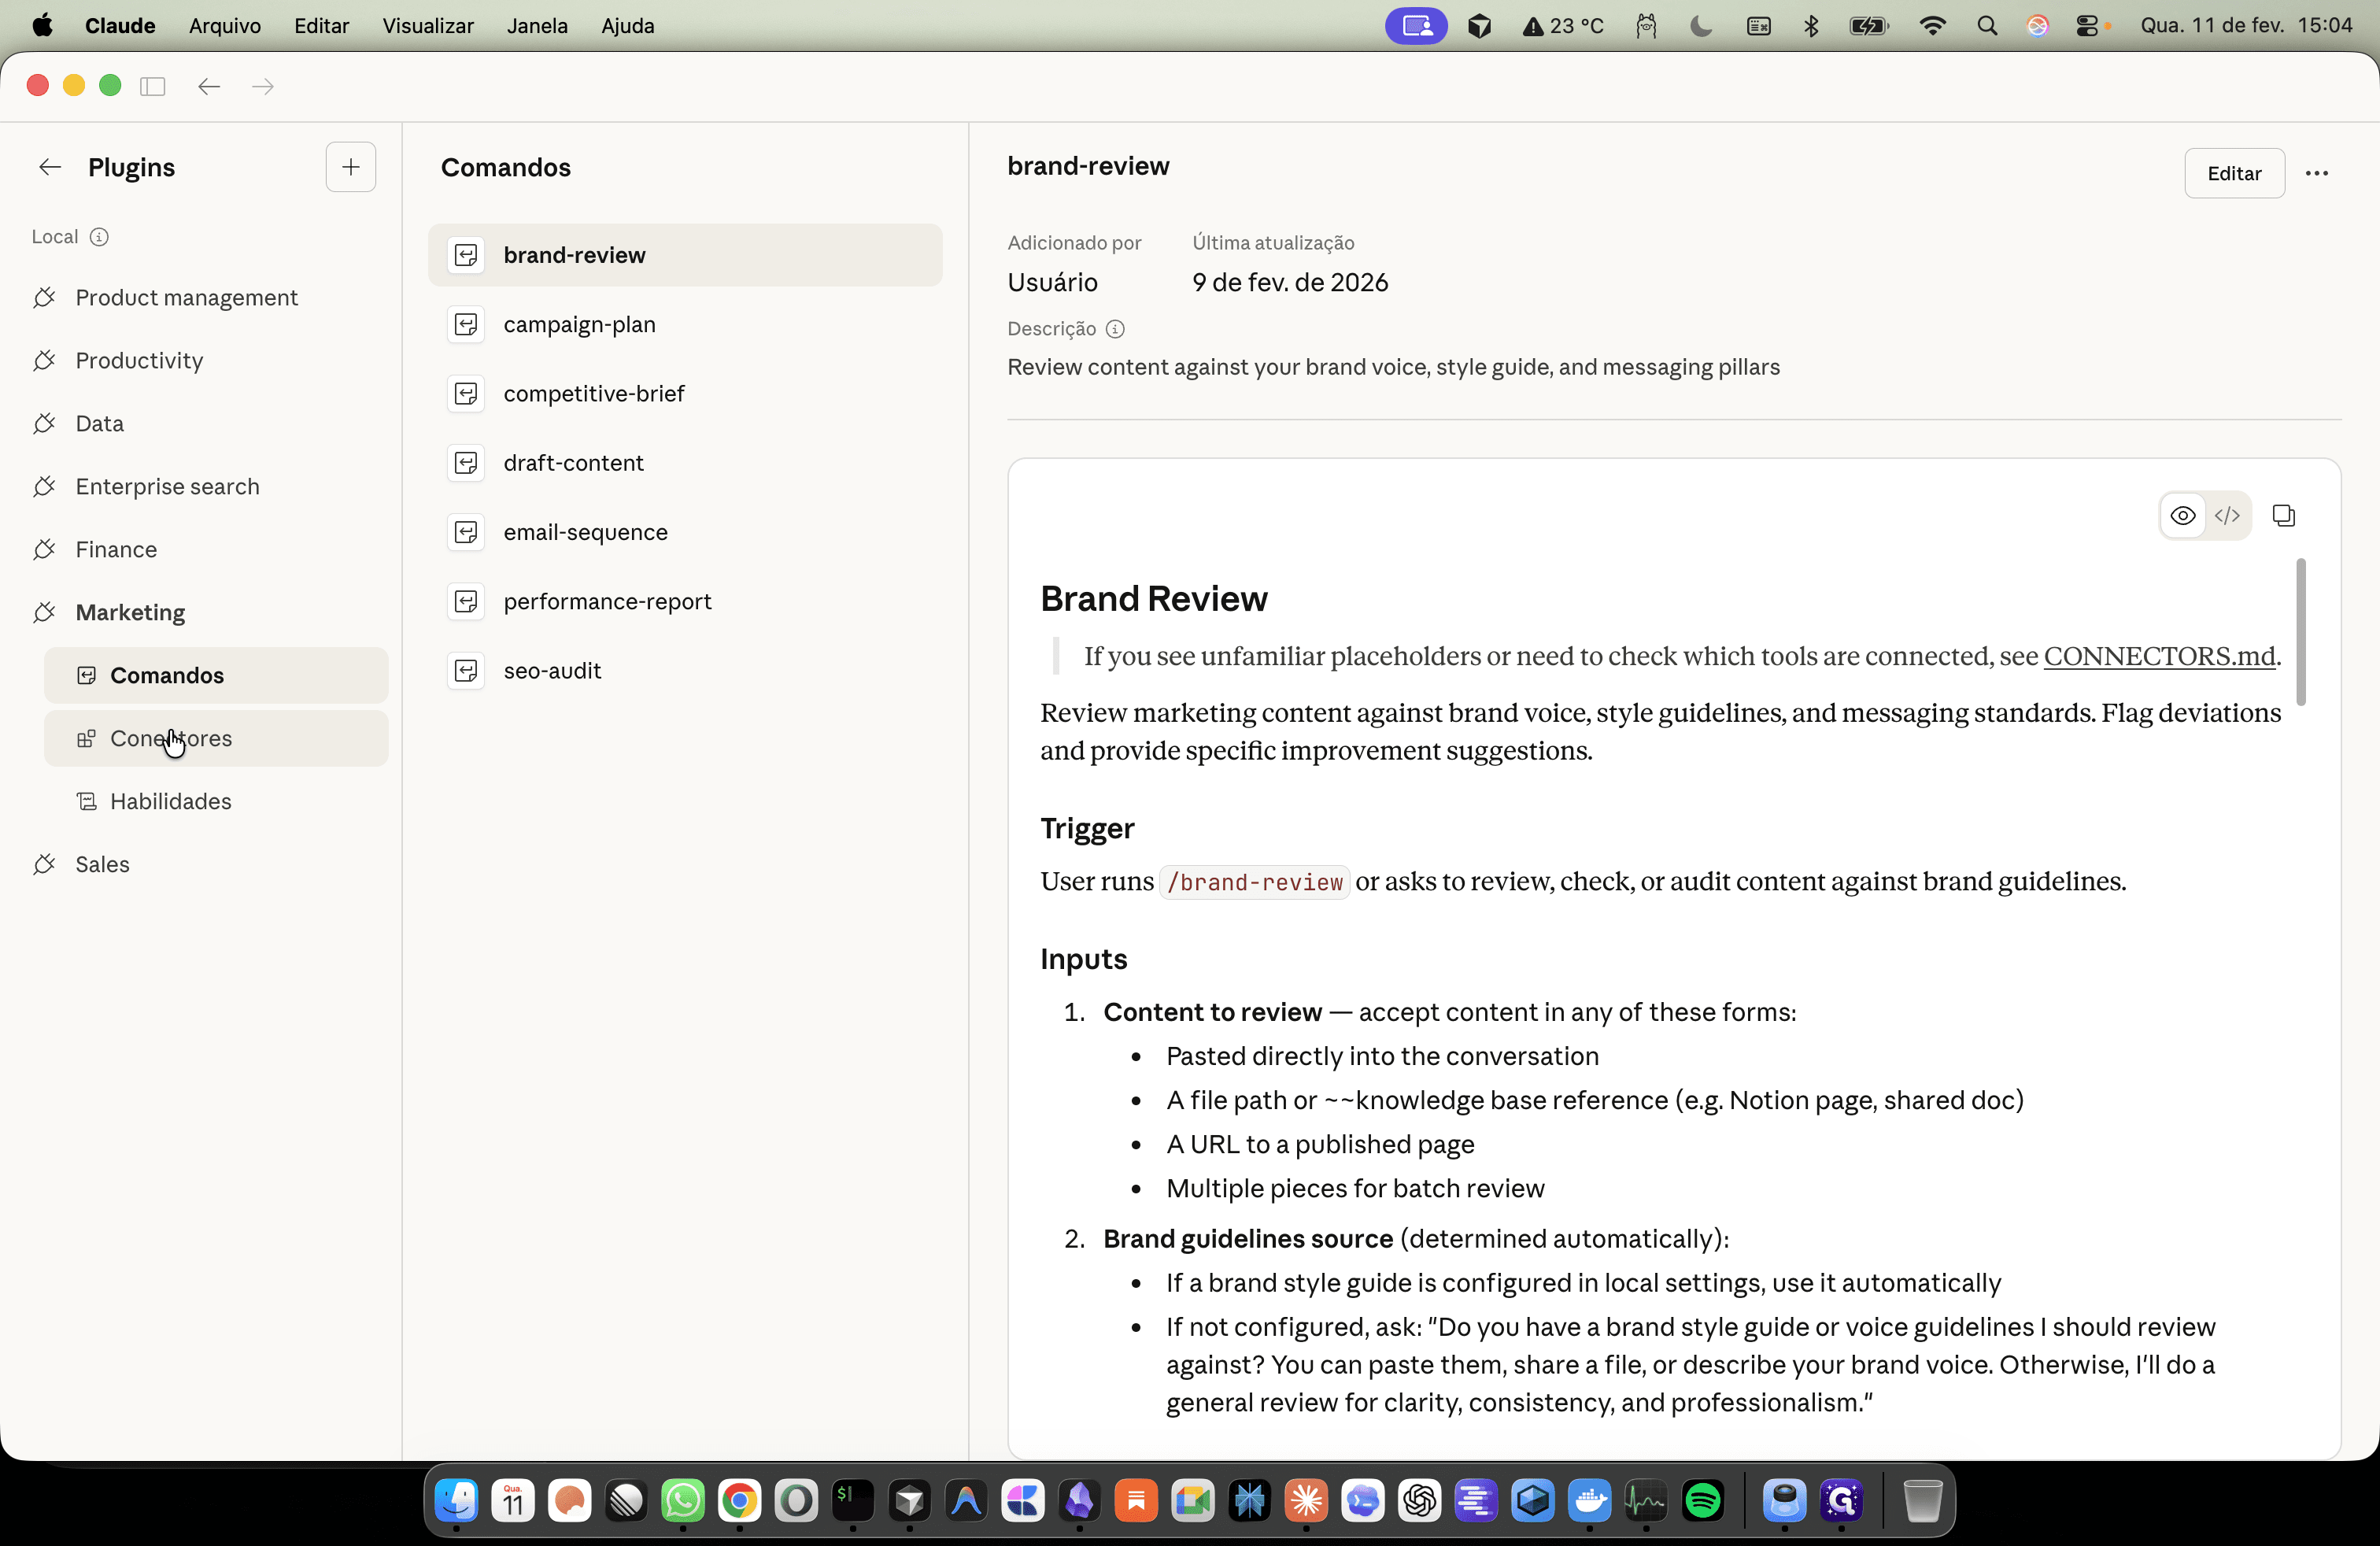Click the info icon next to Local
The width and height of the screenshot is (2380, 1546).
[x=99, y=237]
